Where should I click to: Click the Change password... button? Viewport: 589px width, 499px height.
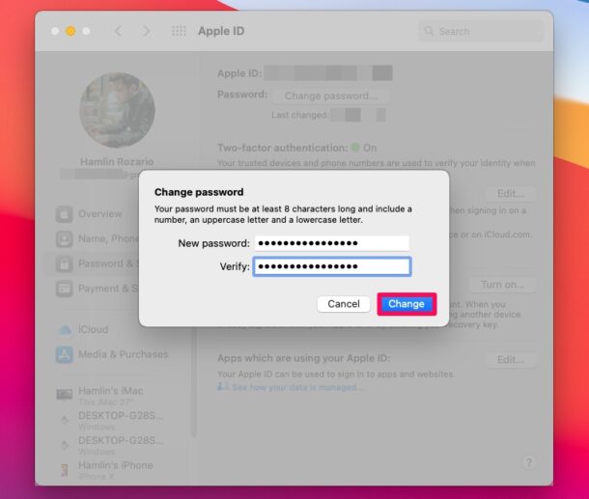(331, 96)
